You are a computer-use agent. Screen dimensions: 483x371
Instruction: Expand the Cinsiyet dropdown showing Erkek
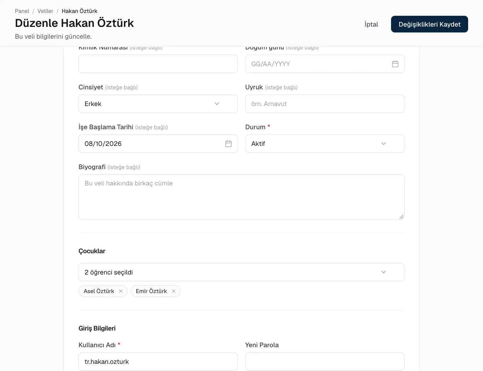point(158,104)
